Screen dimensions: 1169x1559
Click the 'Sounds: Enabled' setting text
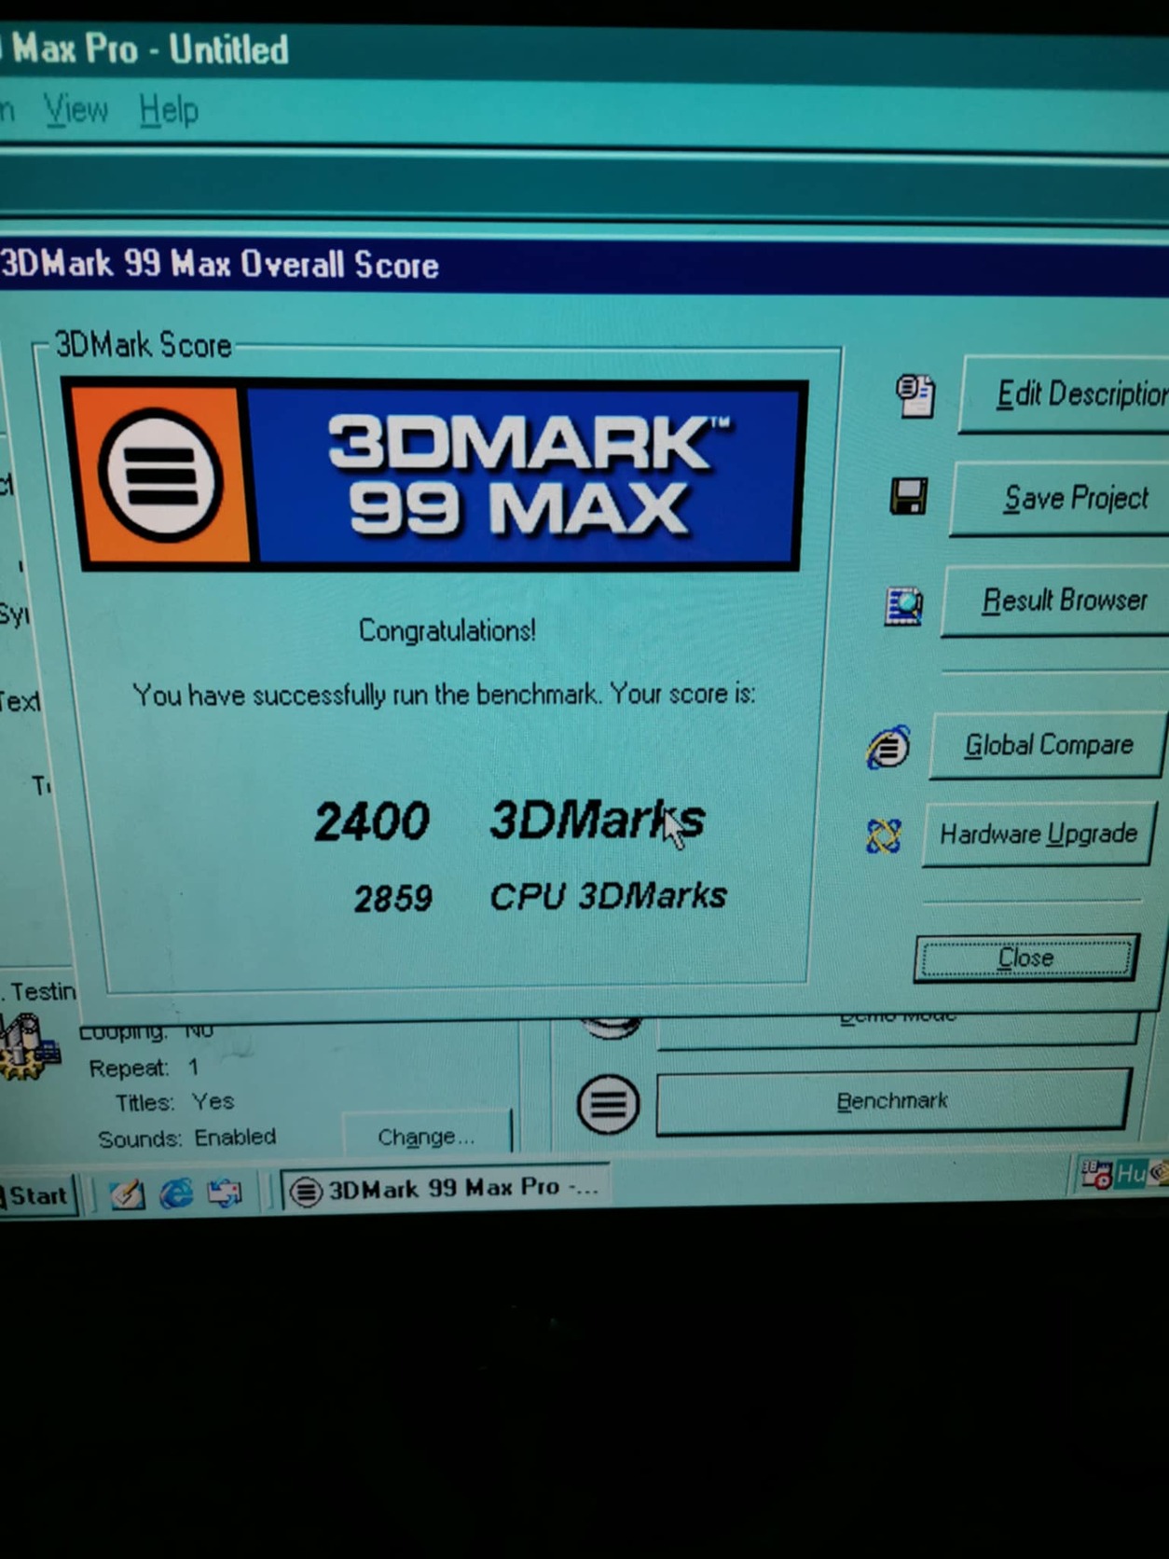pos(187,1138)
